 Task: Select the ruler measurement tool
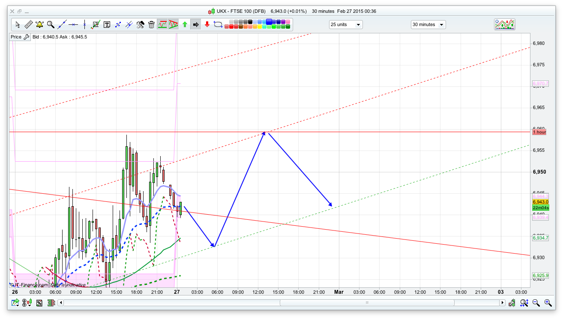coord(28,24)
